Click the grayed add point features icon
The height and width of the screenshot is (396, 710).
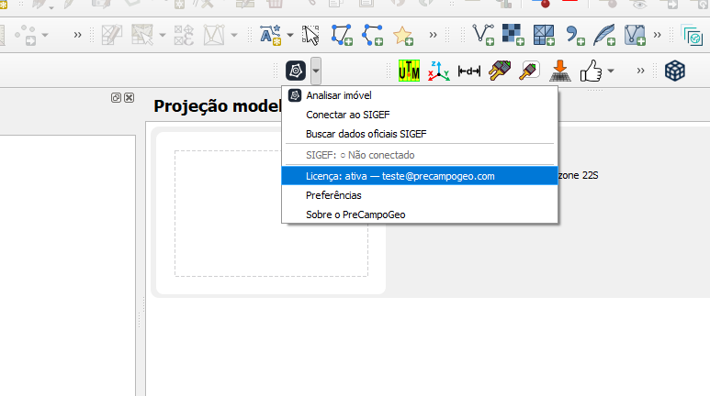tap(26, 35)
